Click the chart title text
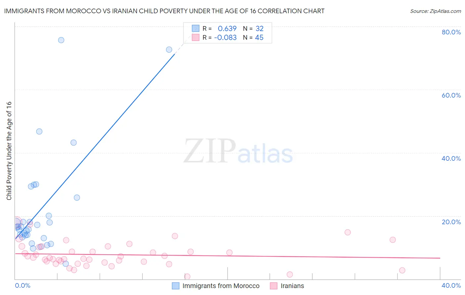The height and width of the screenshot is (295, 465). (164, 11)
